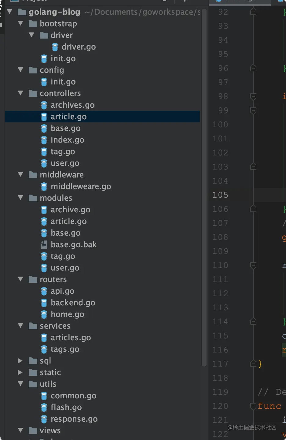The height and width of the screenshot is (440, 286).
Task: Click the modules folder icon
Action: pyautogui.click(x=33, y=198)
